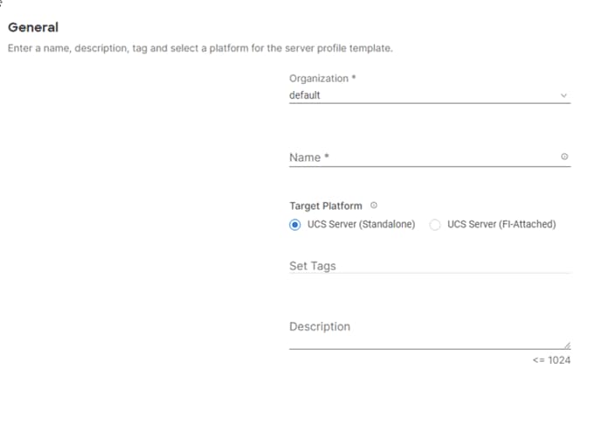Focus the Name input field
This screenshot has width=602, height=439.
click(x=419, y=157)
